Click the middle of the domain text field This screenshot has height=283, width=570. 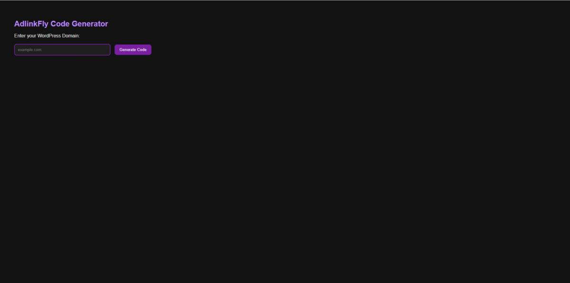pyautogui.click(x=62, y=50)
